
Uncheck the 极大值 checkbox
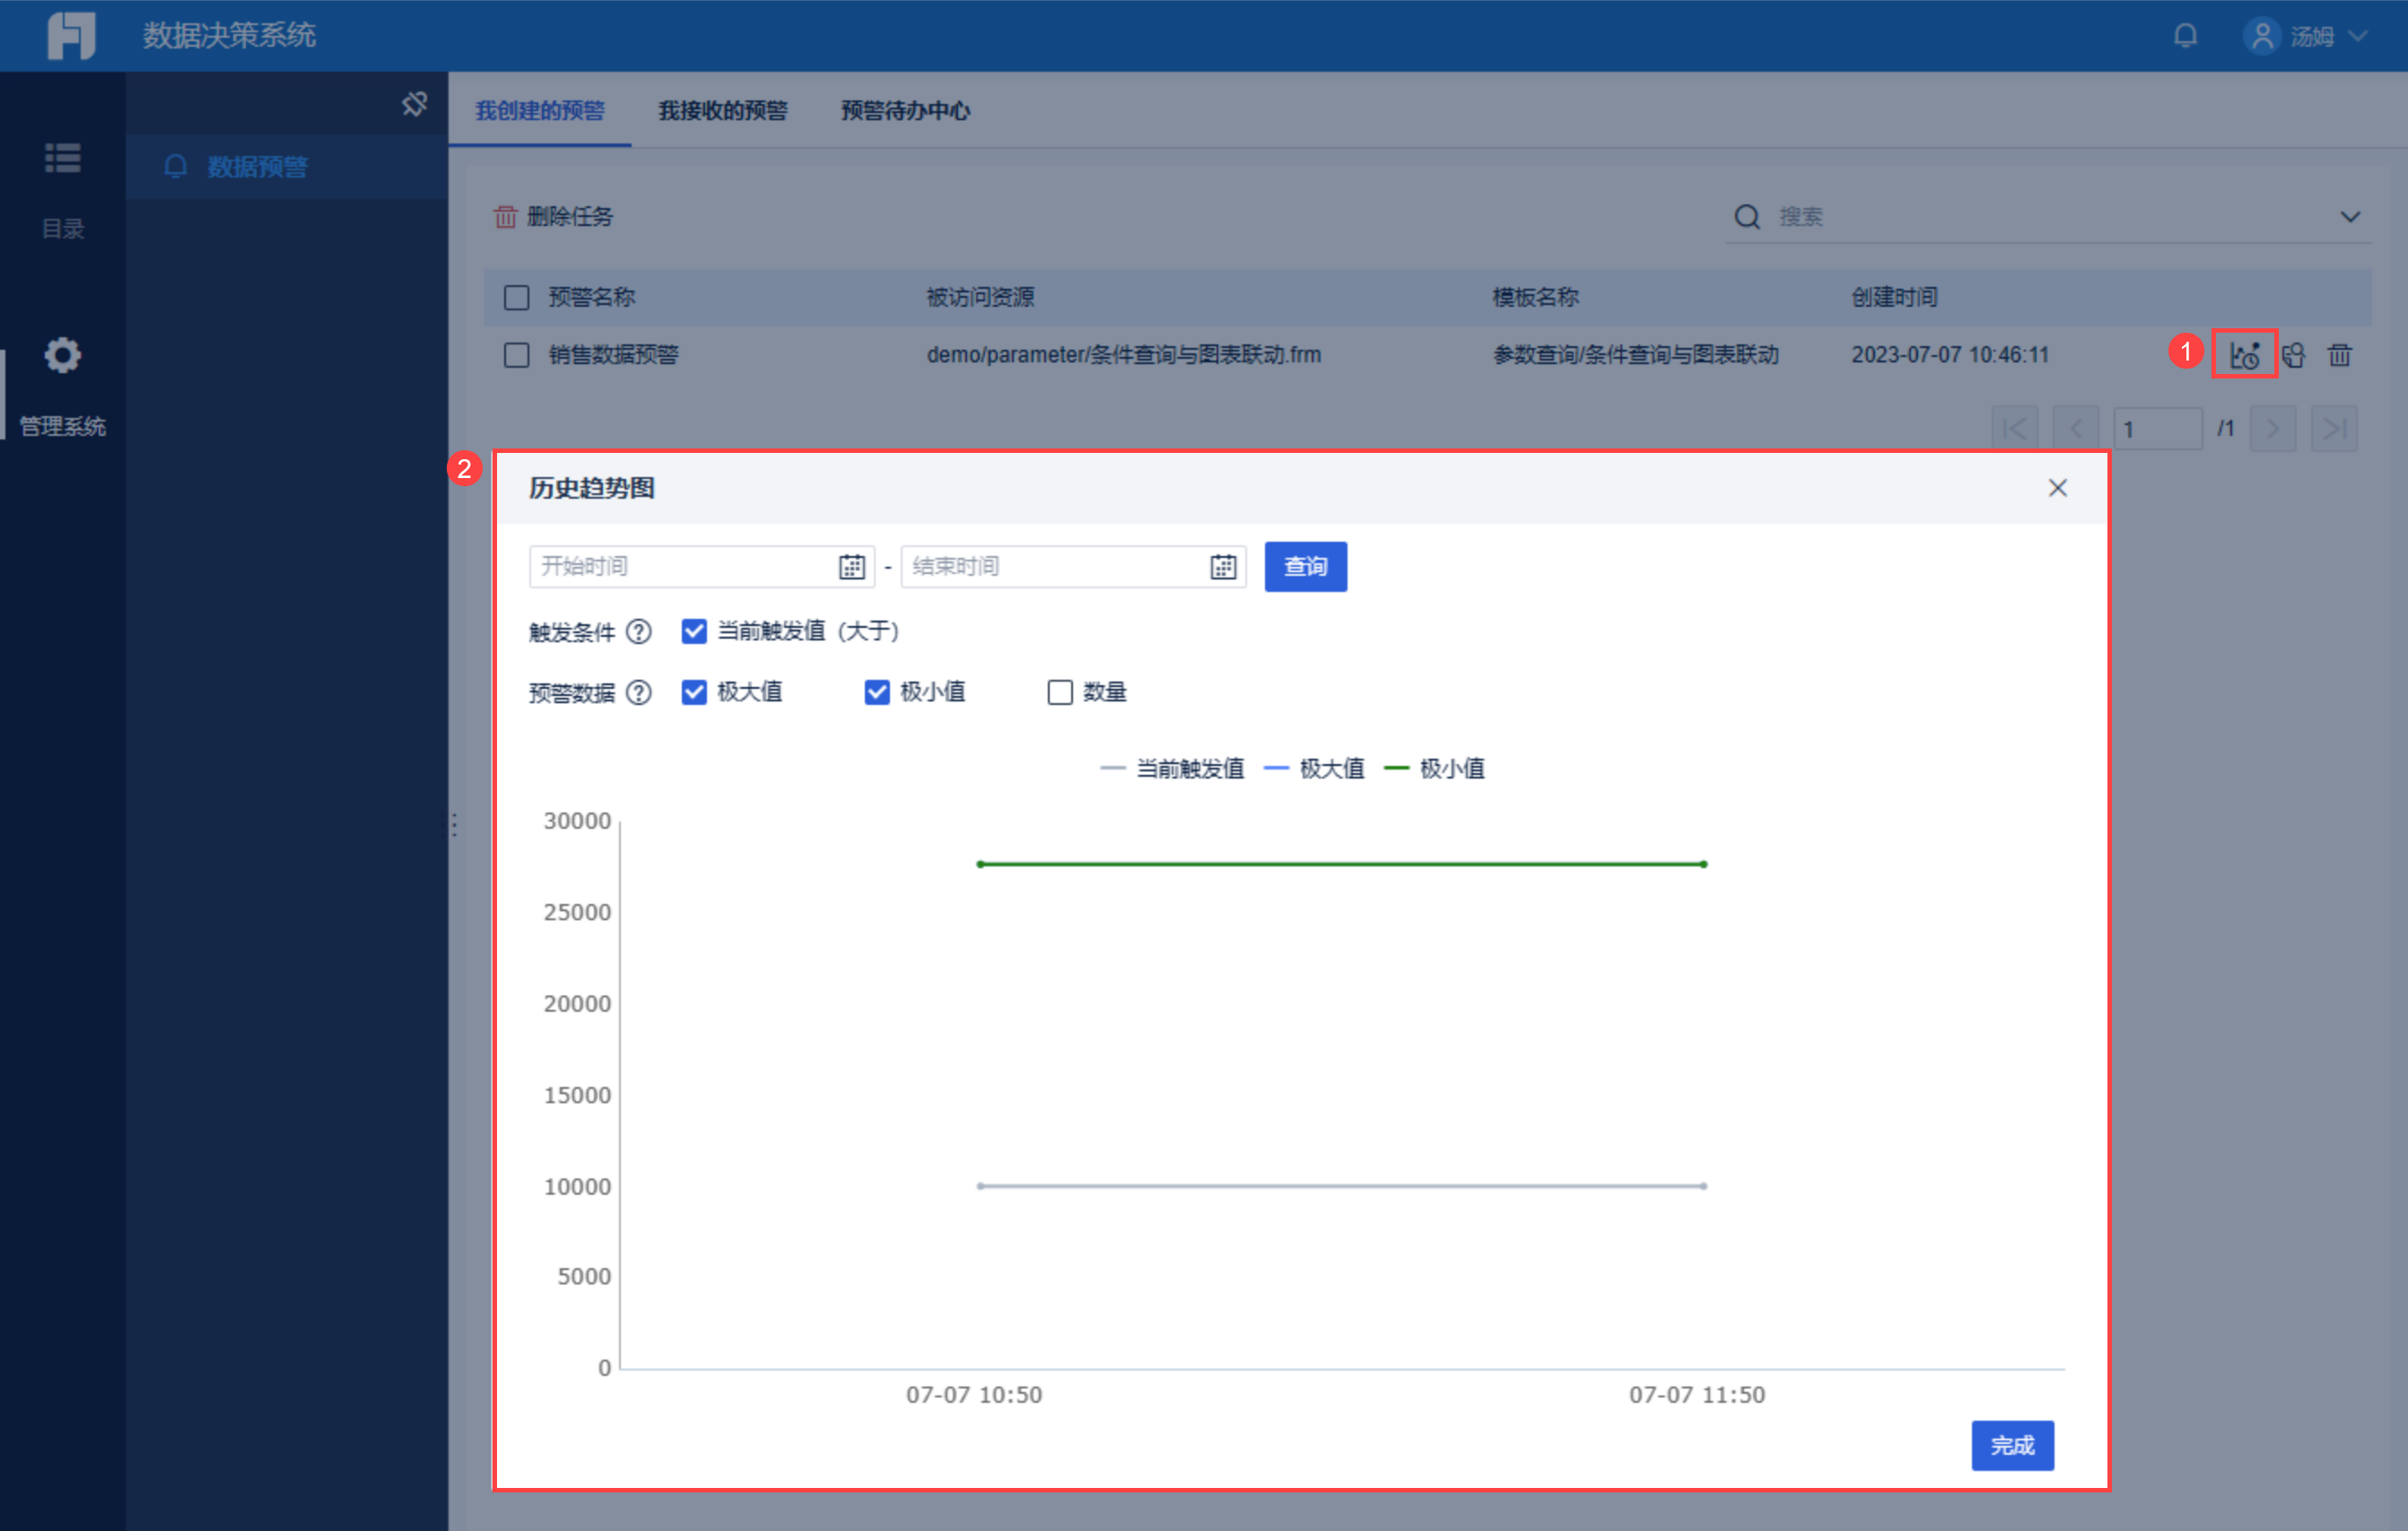[x=694, y=692]
